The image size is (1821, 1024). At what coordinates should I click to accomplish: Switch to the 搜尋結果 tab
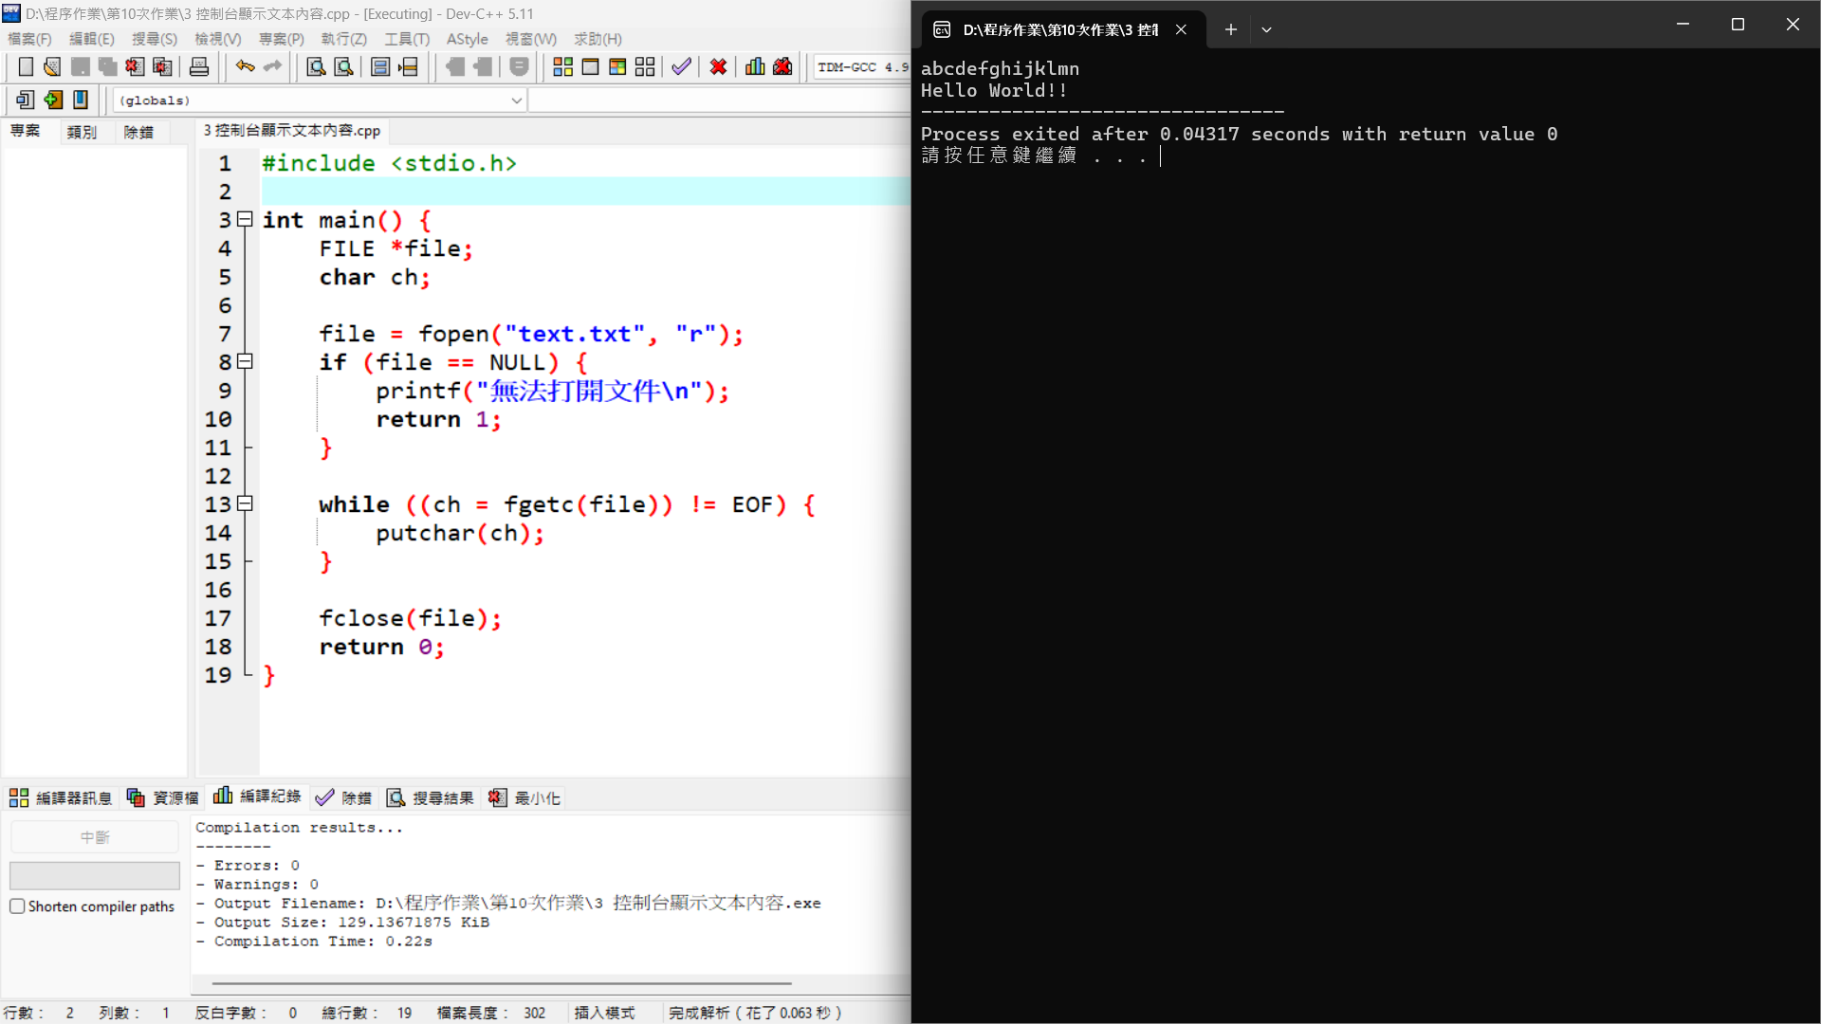pos(431,798)
